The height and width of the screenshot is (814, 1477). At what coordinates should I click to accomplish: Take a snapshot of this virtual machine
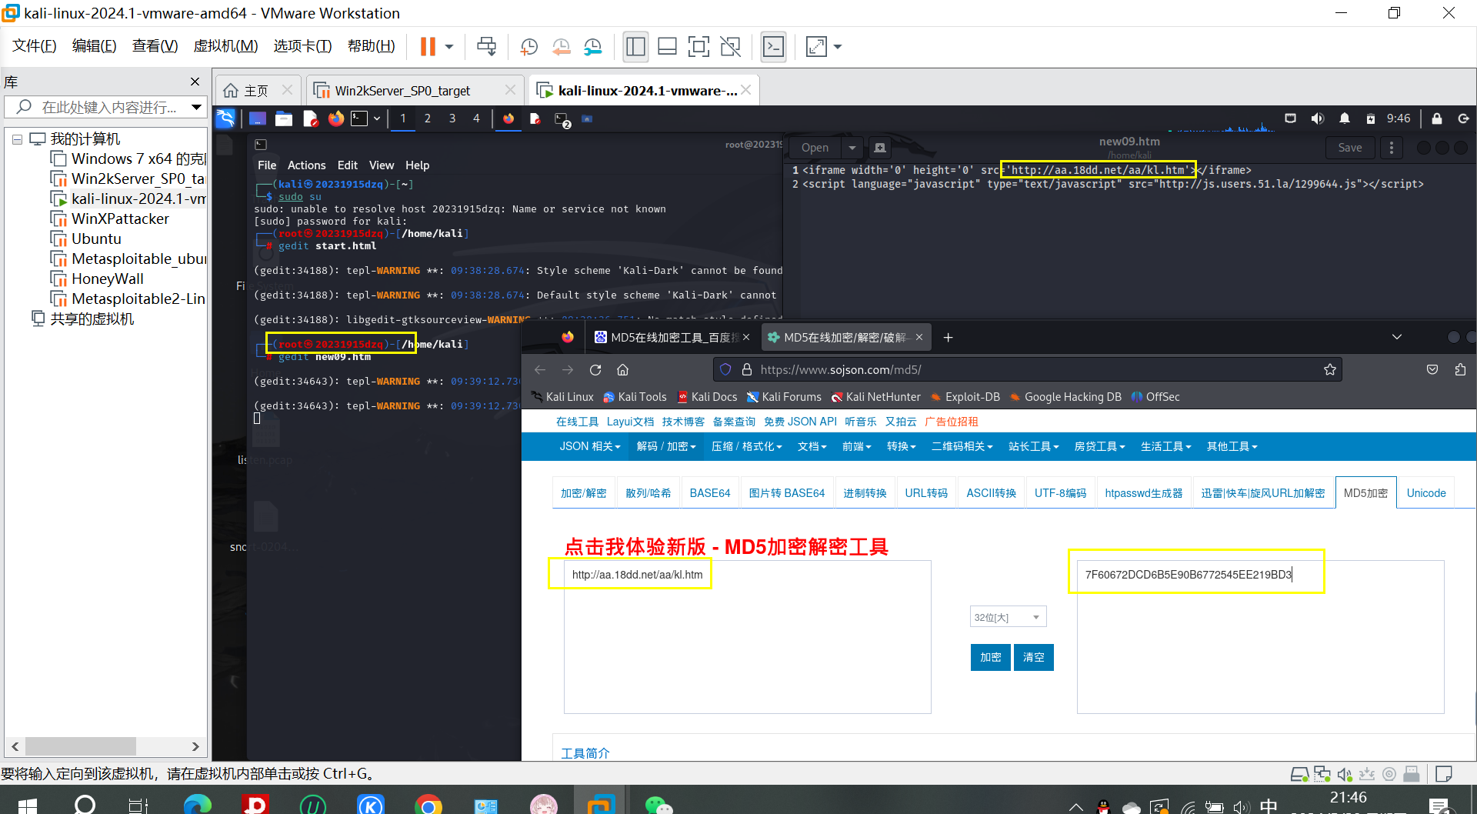click(529, 47)
